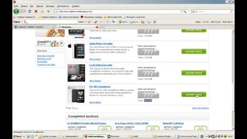Click SHOW PRICE for HTC HD2 Smartphone
Viewport: 247px width, 139px height.
(x=194, y=95)
